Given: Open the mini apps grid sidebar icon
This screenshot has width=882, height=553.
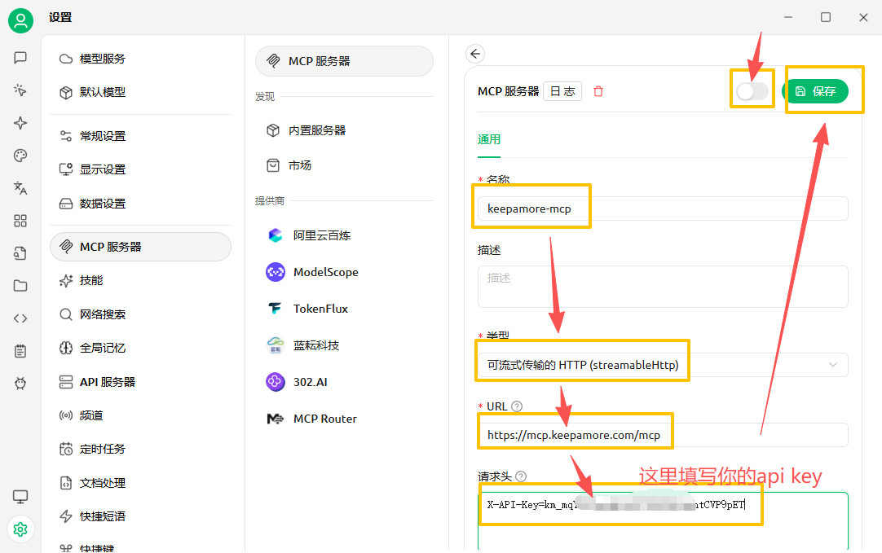Looking at the screenshot, I should point(20,220).
